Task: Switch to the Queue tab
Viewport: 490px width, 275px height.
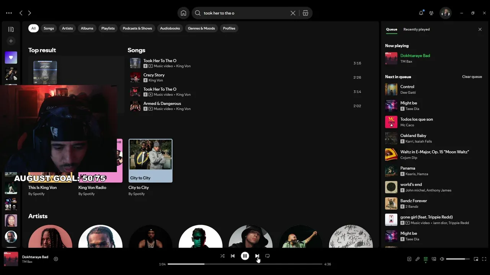Action: coord(392,29)
